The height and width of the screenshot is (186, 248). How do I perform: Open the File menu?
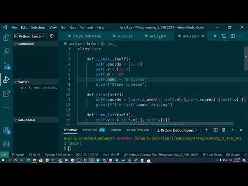(14, 27)
